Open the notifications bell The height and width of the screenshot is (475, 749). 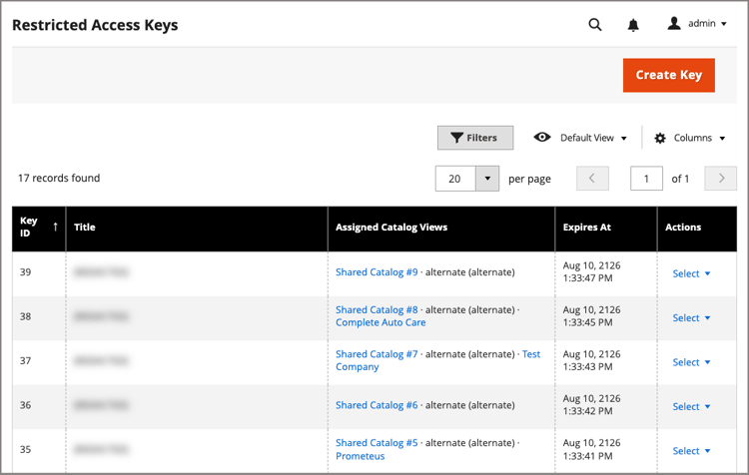633,25
